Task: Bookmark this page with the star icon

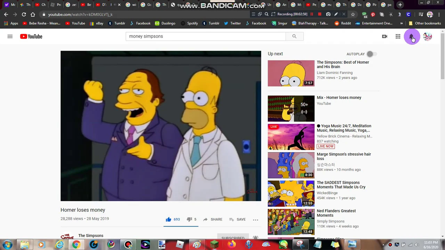Action: 353,15
